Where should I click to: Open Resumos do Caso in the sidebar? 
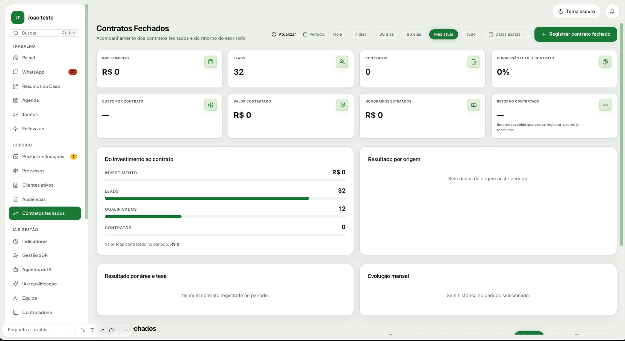point(45,86)
